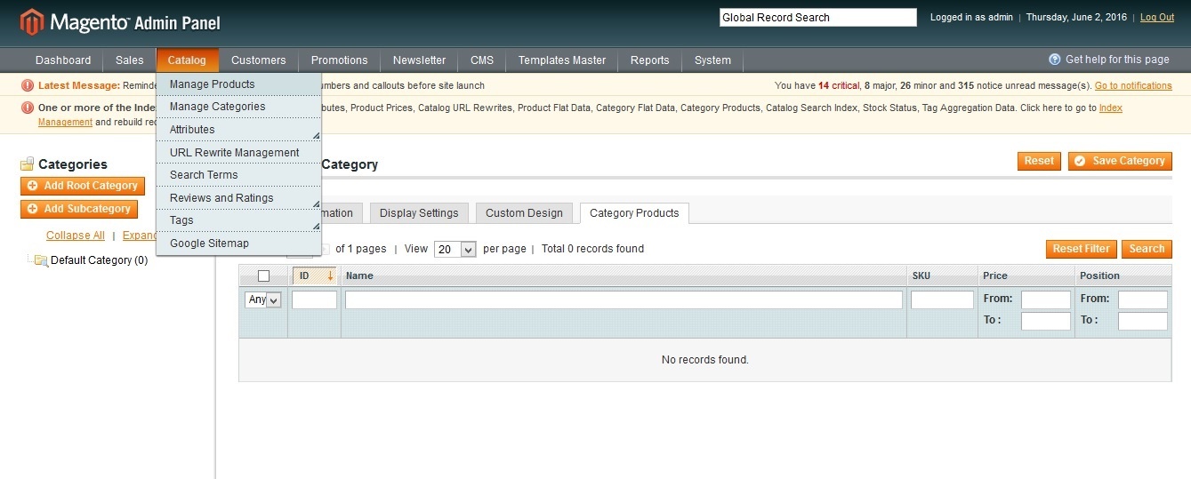Open the Custom Design tab
The width and height of the screenshot is (1191, 479).
pyautogui.click(x=524, y=213)
